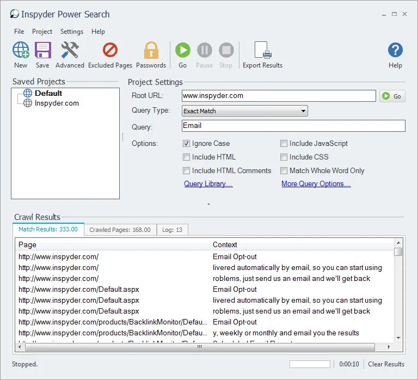The width and height of the screenshot is (418, 380).
Task: Click the Clear Results button
Action: (x=386, y=364)
